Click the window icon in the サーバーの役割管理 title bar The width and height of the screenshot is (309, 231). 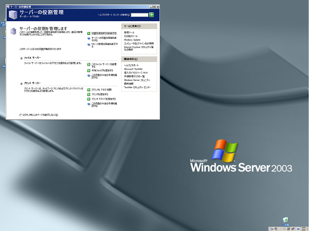(8, 7)
